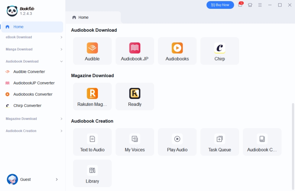
Task: Maximize the BookFab window
Action: pyautogui.click(x=280, y=5)
